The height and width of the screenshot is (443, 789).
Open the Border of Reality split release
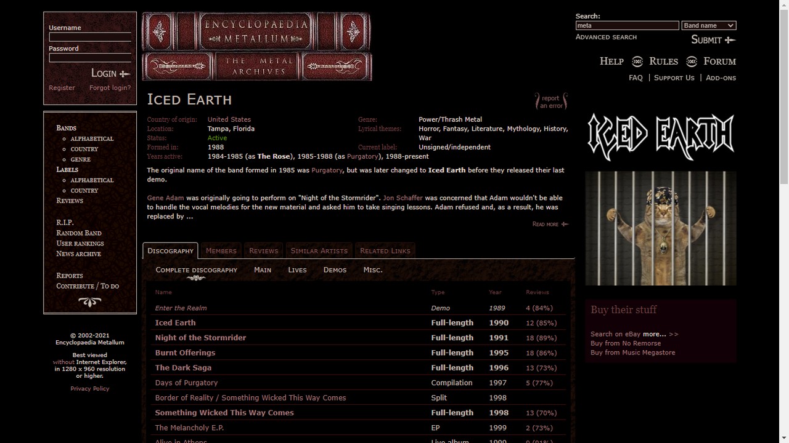point(251,398)
